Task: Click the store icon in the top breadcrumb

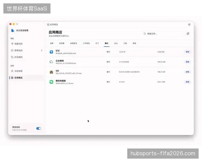Action: coord(48,25)
